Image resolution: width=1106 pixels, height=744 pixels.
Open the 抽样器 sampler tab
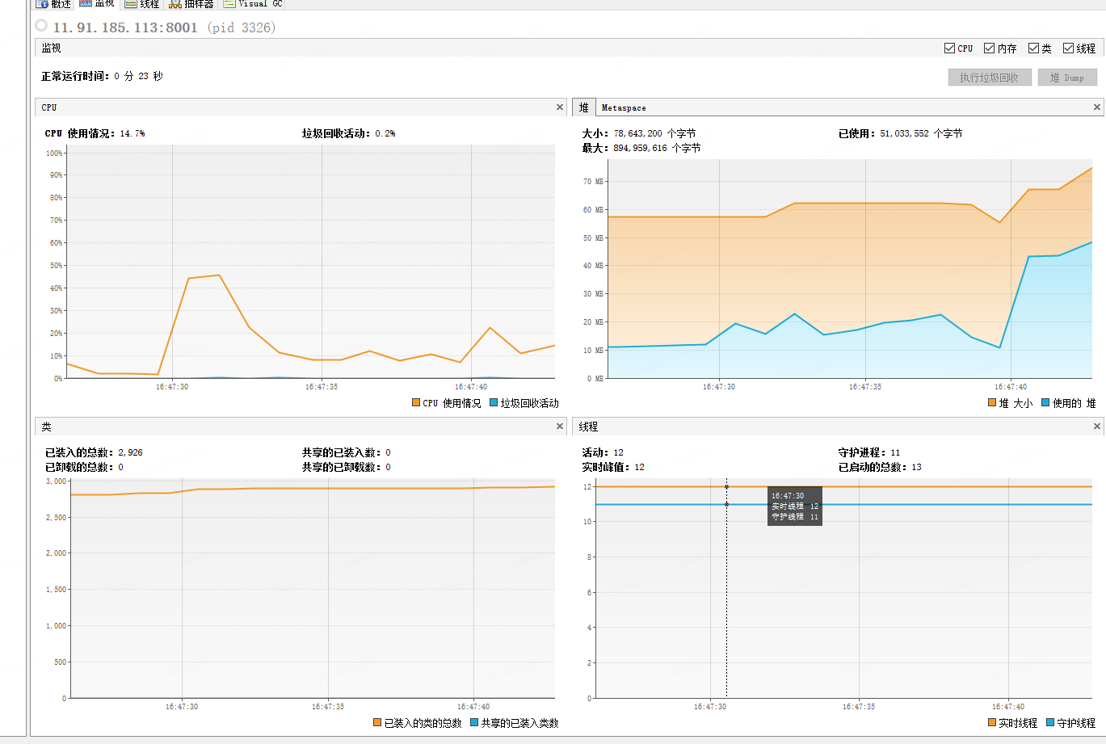(191, 4)
